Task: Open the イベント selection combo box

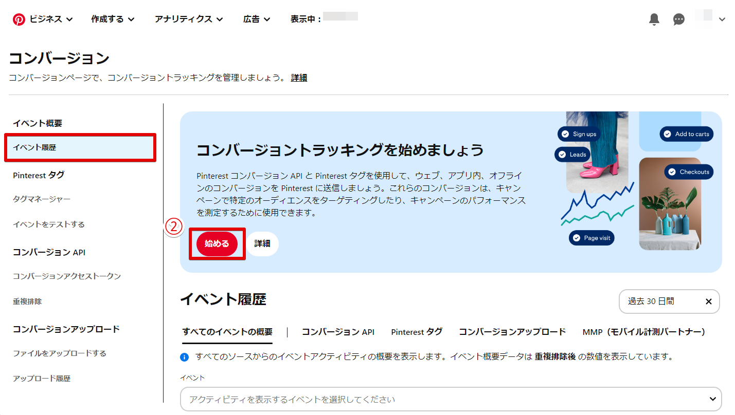Action: tap(451, 399)
